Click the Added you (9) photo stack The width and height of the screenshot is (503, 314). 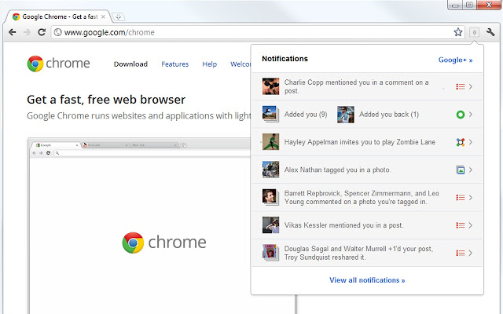point(270,114)
